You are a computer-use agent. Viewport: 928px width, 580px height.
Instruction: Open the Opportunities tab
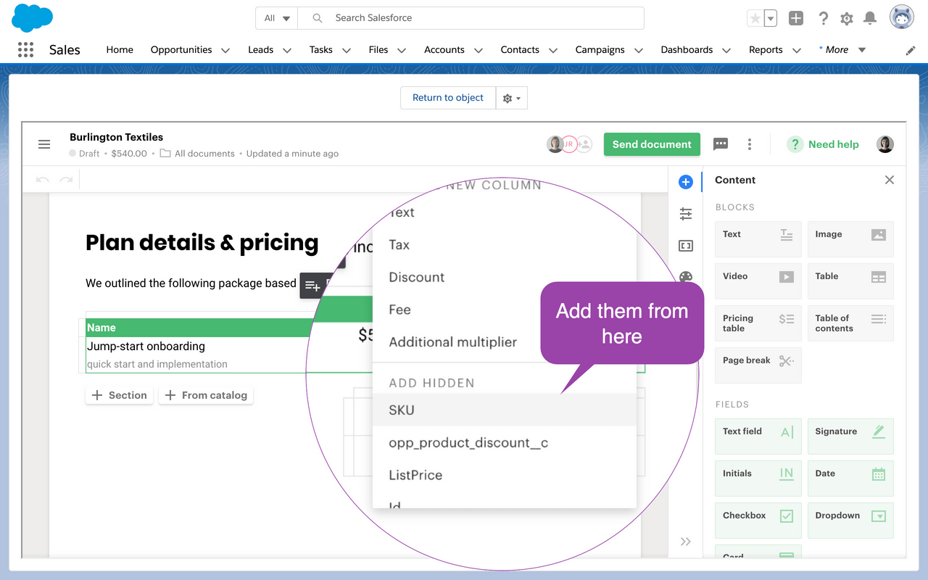click(181, 49)
